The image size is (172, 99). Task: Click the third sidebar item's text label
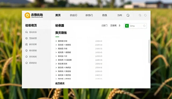[33, 44]
